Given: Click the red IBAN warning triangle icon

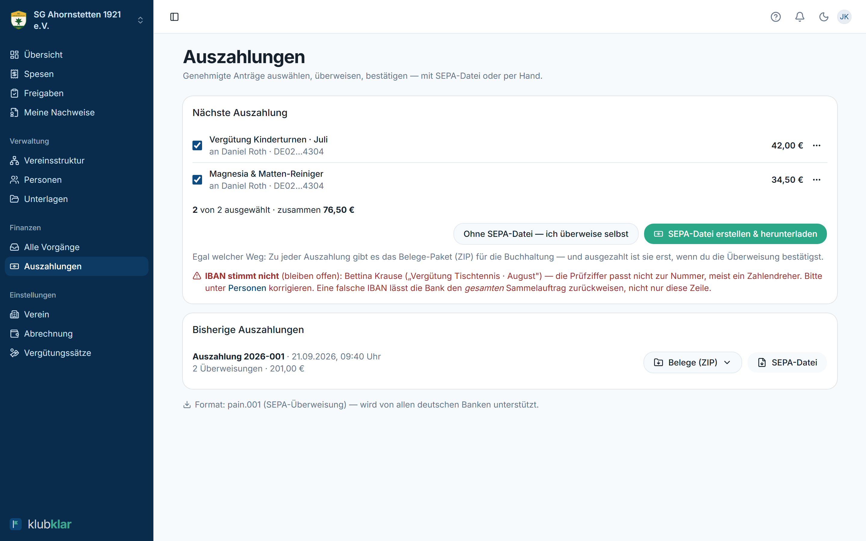Looking at the screenshot, I should [197, 276].
